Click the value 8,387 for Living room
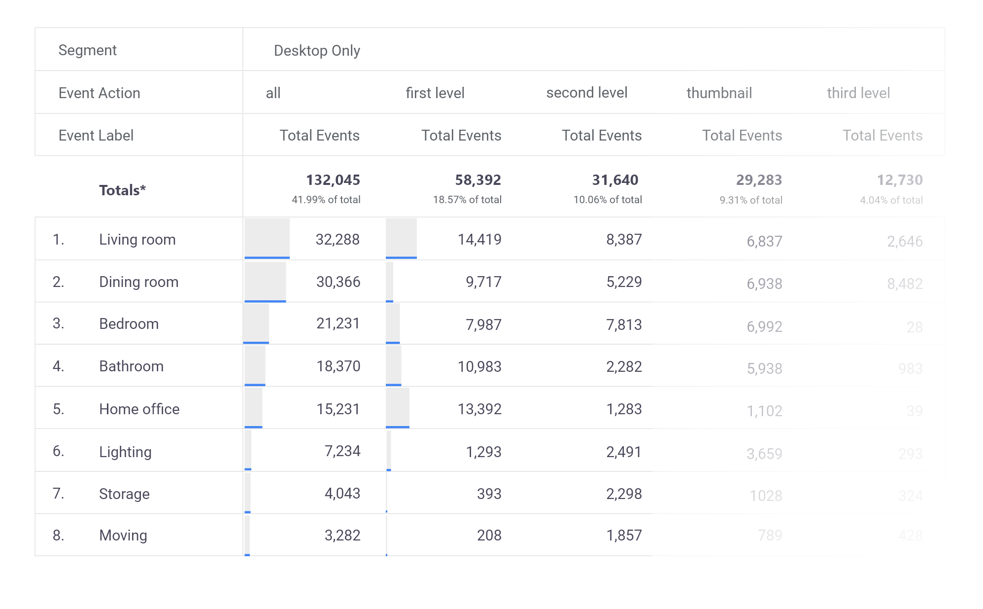The height and width of the screenshot is (609, 983). (x=624, y=239)
